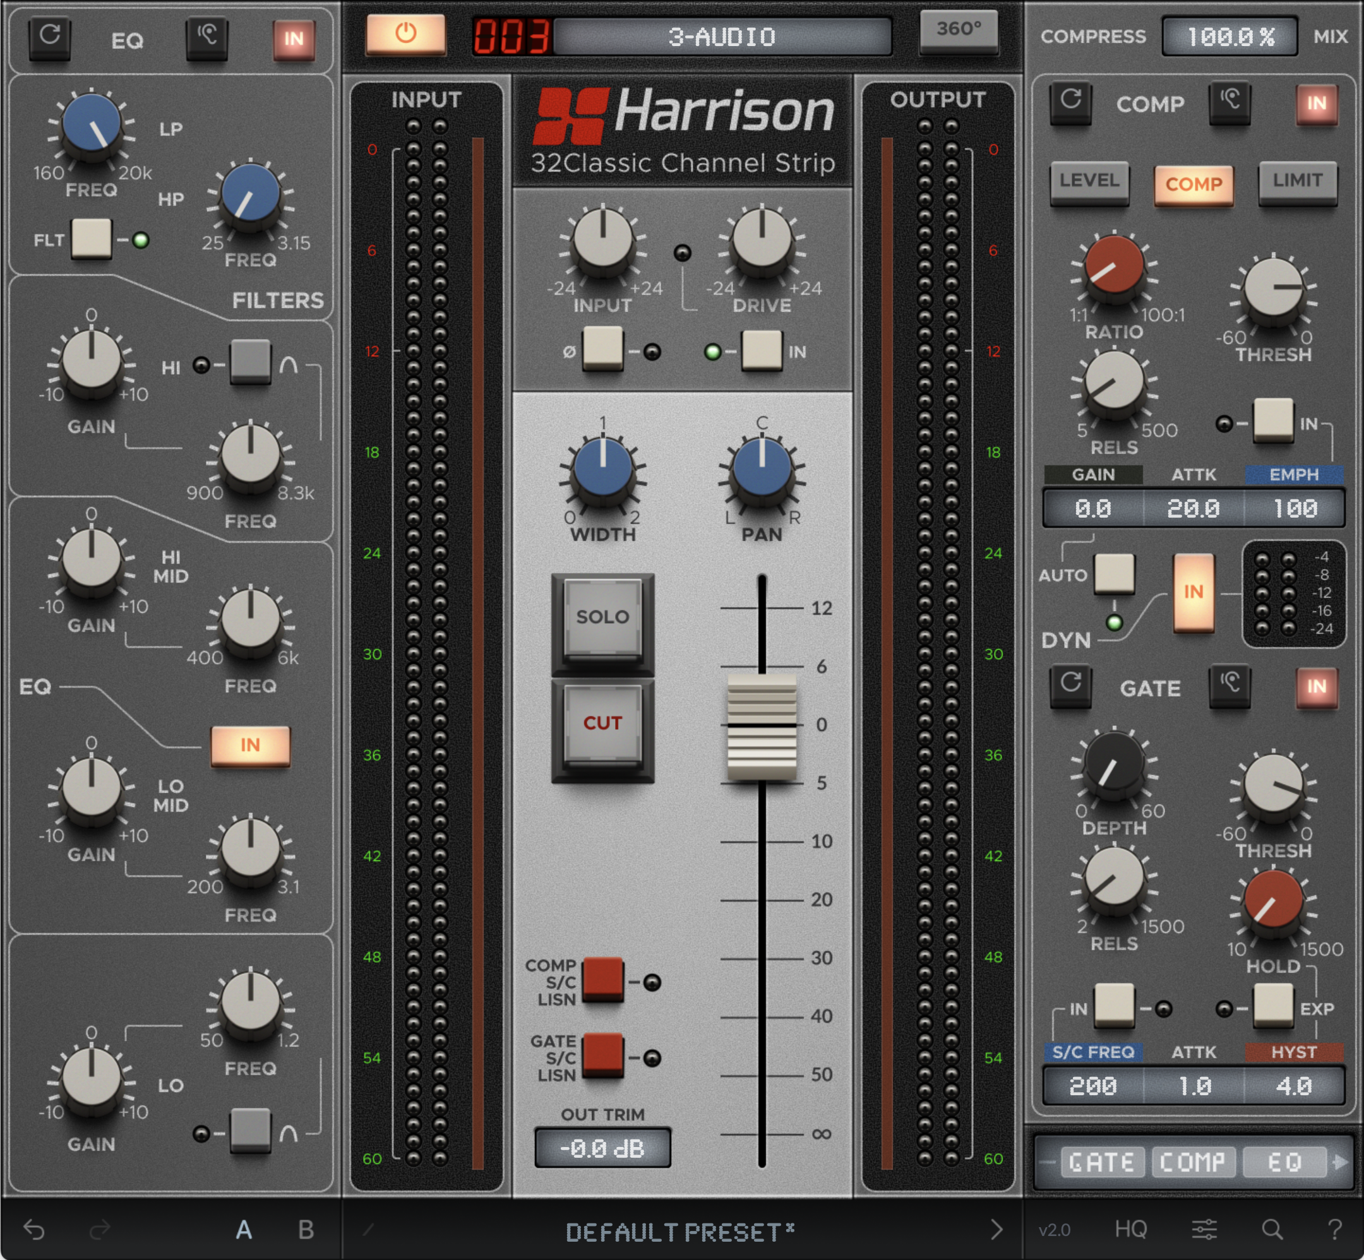Toggle the phase invert (ø) button
1364x1260 pixels.
(x=602, y=350)
